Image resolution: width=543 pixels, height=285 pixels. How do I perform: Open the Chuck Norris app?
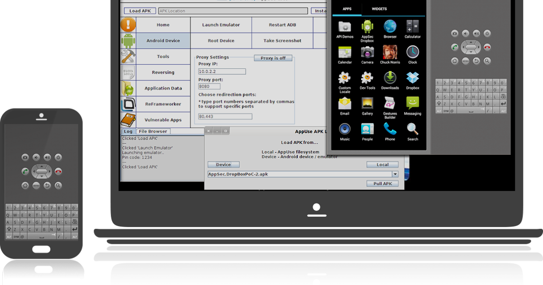[x=390, y=55]
